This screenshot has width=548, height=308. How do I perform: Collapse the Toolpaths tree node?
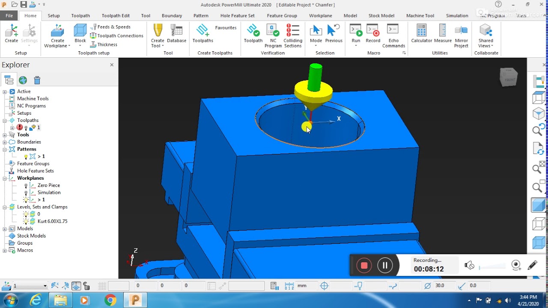5,121
